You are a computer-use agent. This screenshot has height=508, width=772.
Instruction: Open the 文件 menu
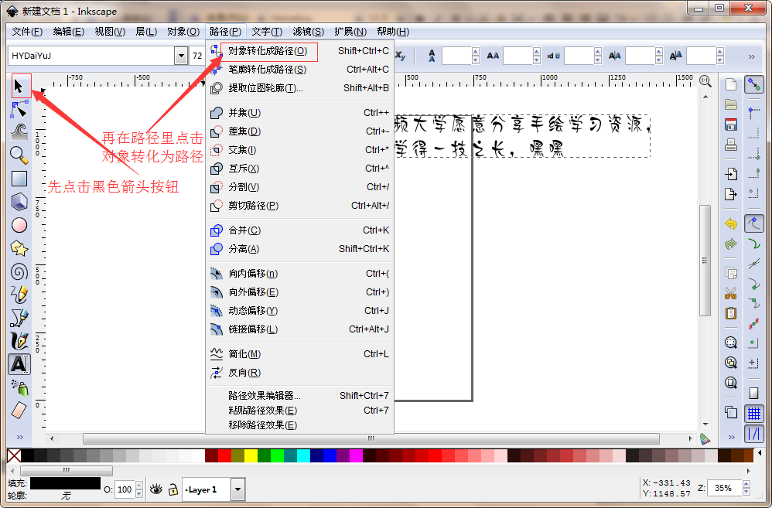coord(27,32)
